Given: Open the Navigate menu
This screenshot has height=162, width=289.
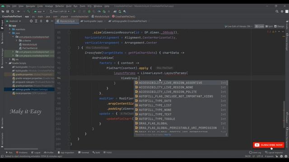Looking at the screenshot, I should [x=30, y=6].
